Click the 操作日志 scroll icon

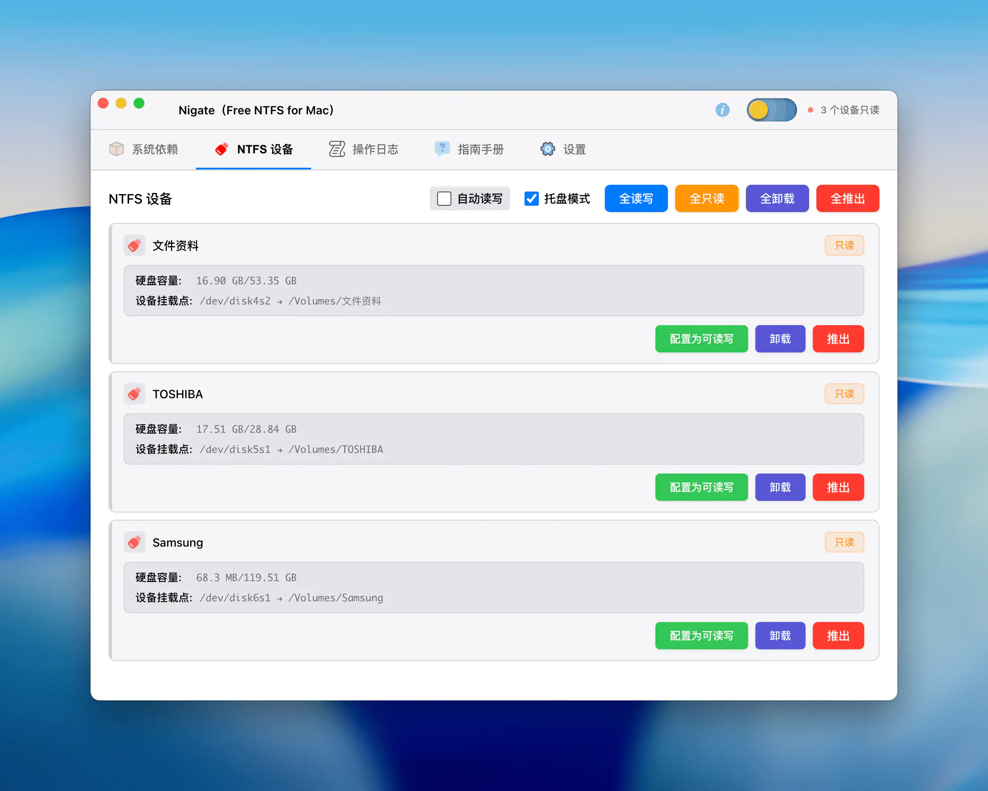coord(337,149)
